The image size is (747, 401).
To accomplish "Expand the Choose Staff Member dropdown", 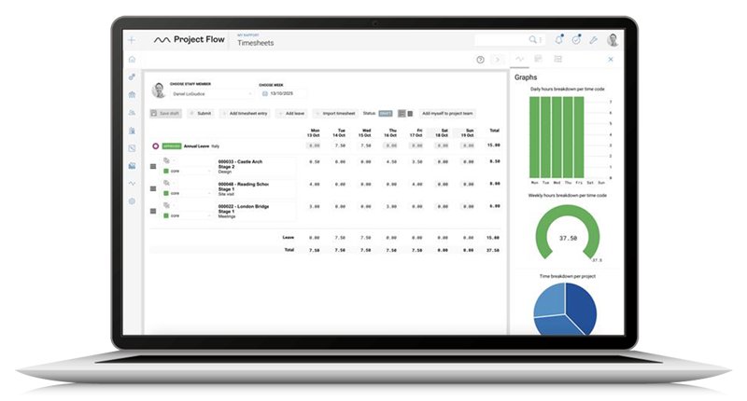I will (x=209, y=94).
